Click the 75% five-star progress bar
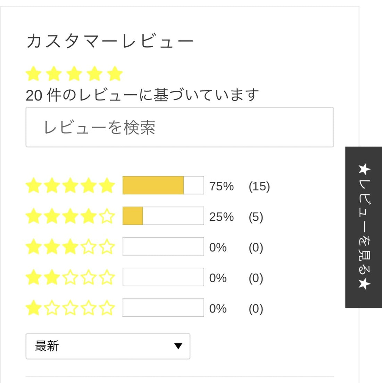 tap(163, 185)
